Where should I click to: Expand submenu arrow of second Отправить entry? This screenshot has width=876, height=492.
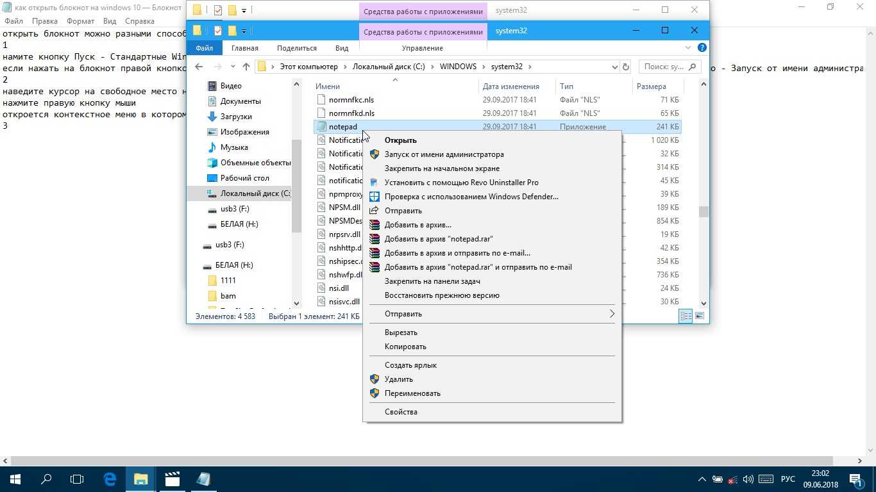(x=612, y=314)
